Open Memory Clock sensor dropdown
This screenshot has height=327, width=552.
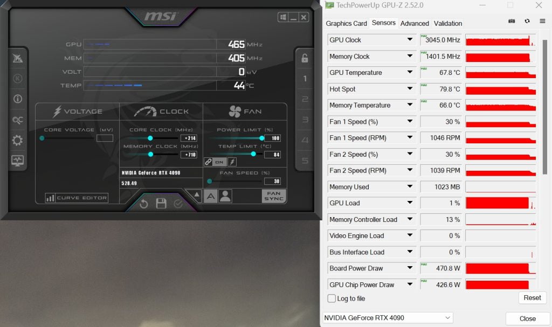410,56
